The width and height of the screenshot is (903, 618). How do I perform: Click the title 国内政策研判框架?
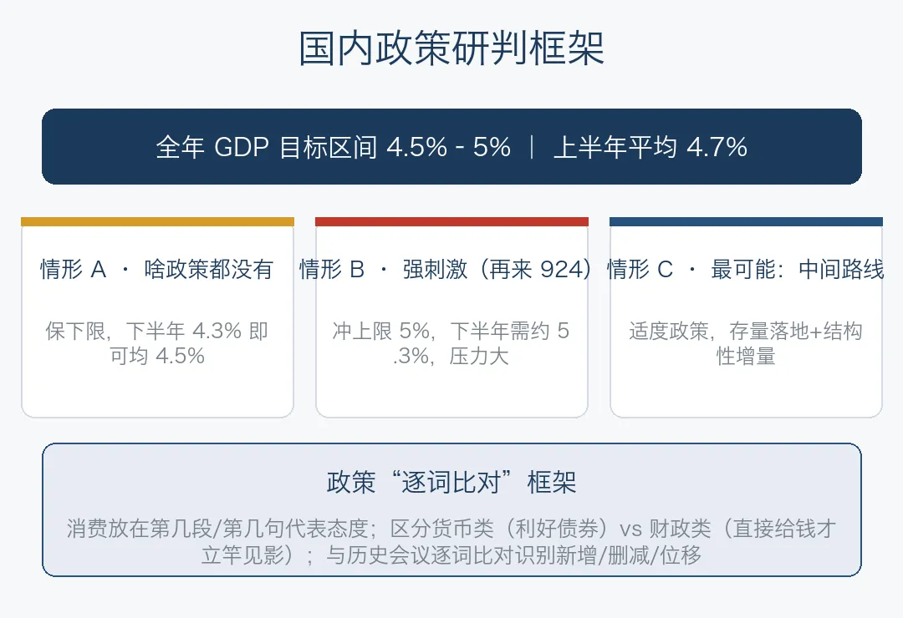coord(451,48)
